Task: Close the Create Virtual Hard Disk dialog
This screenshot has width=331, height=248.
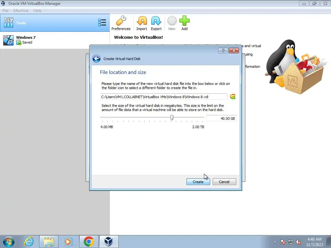Action: click(234, 51)
